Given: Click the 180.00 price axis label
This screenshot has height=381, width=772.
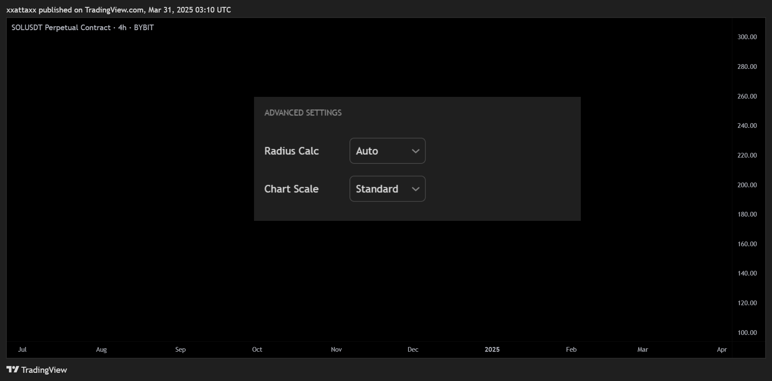Looking at the screenshot, I should point(747,214).
